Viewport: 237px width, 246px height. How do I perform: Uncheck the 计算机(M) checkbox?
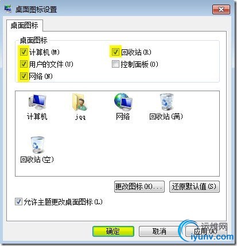pos(24,52)
